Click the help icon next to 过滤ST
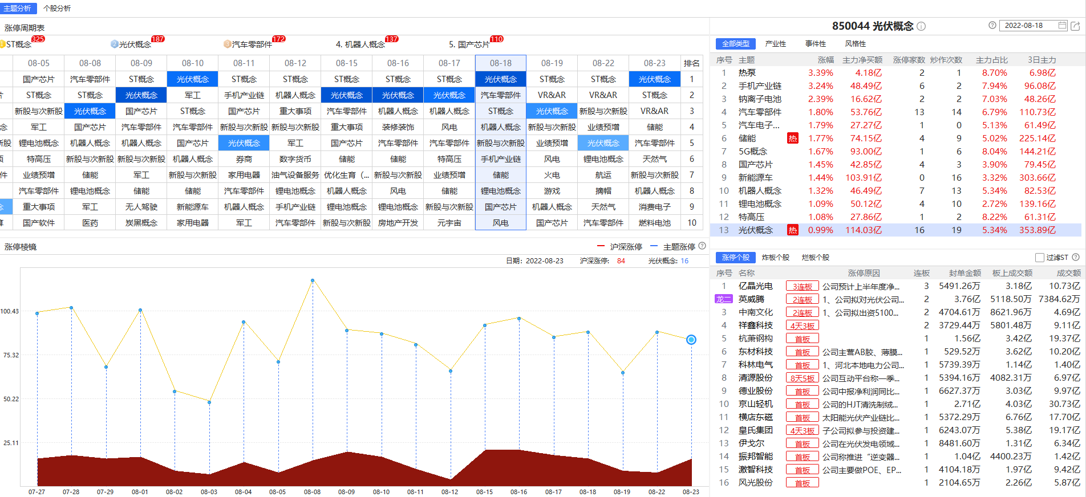The height and width of the screenshot is (497, 1086). tap(1076, 257)
